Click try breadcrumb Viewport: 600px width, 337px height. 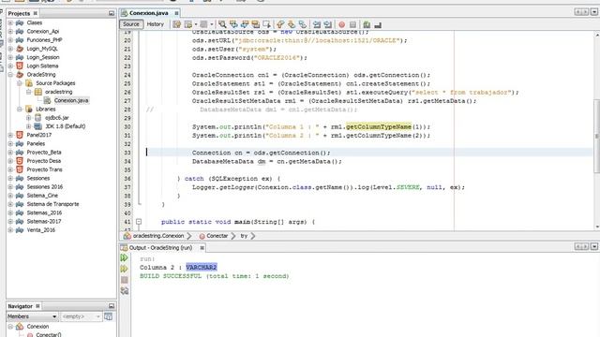tap(244, 236)
